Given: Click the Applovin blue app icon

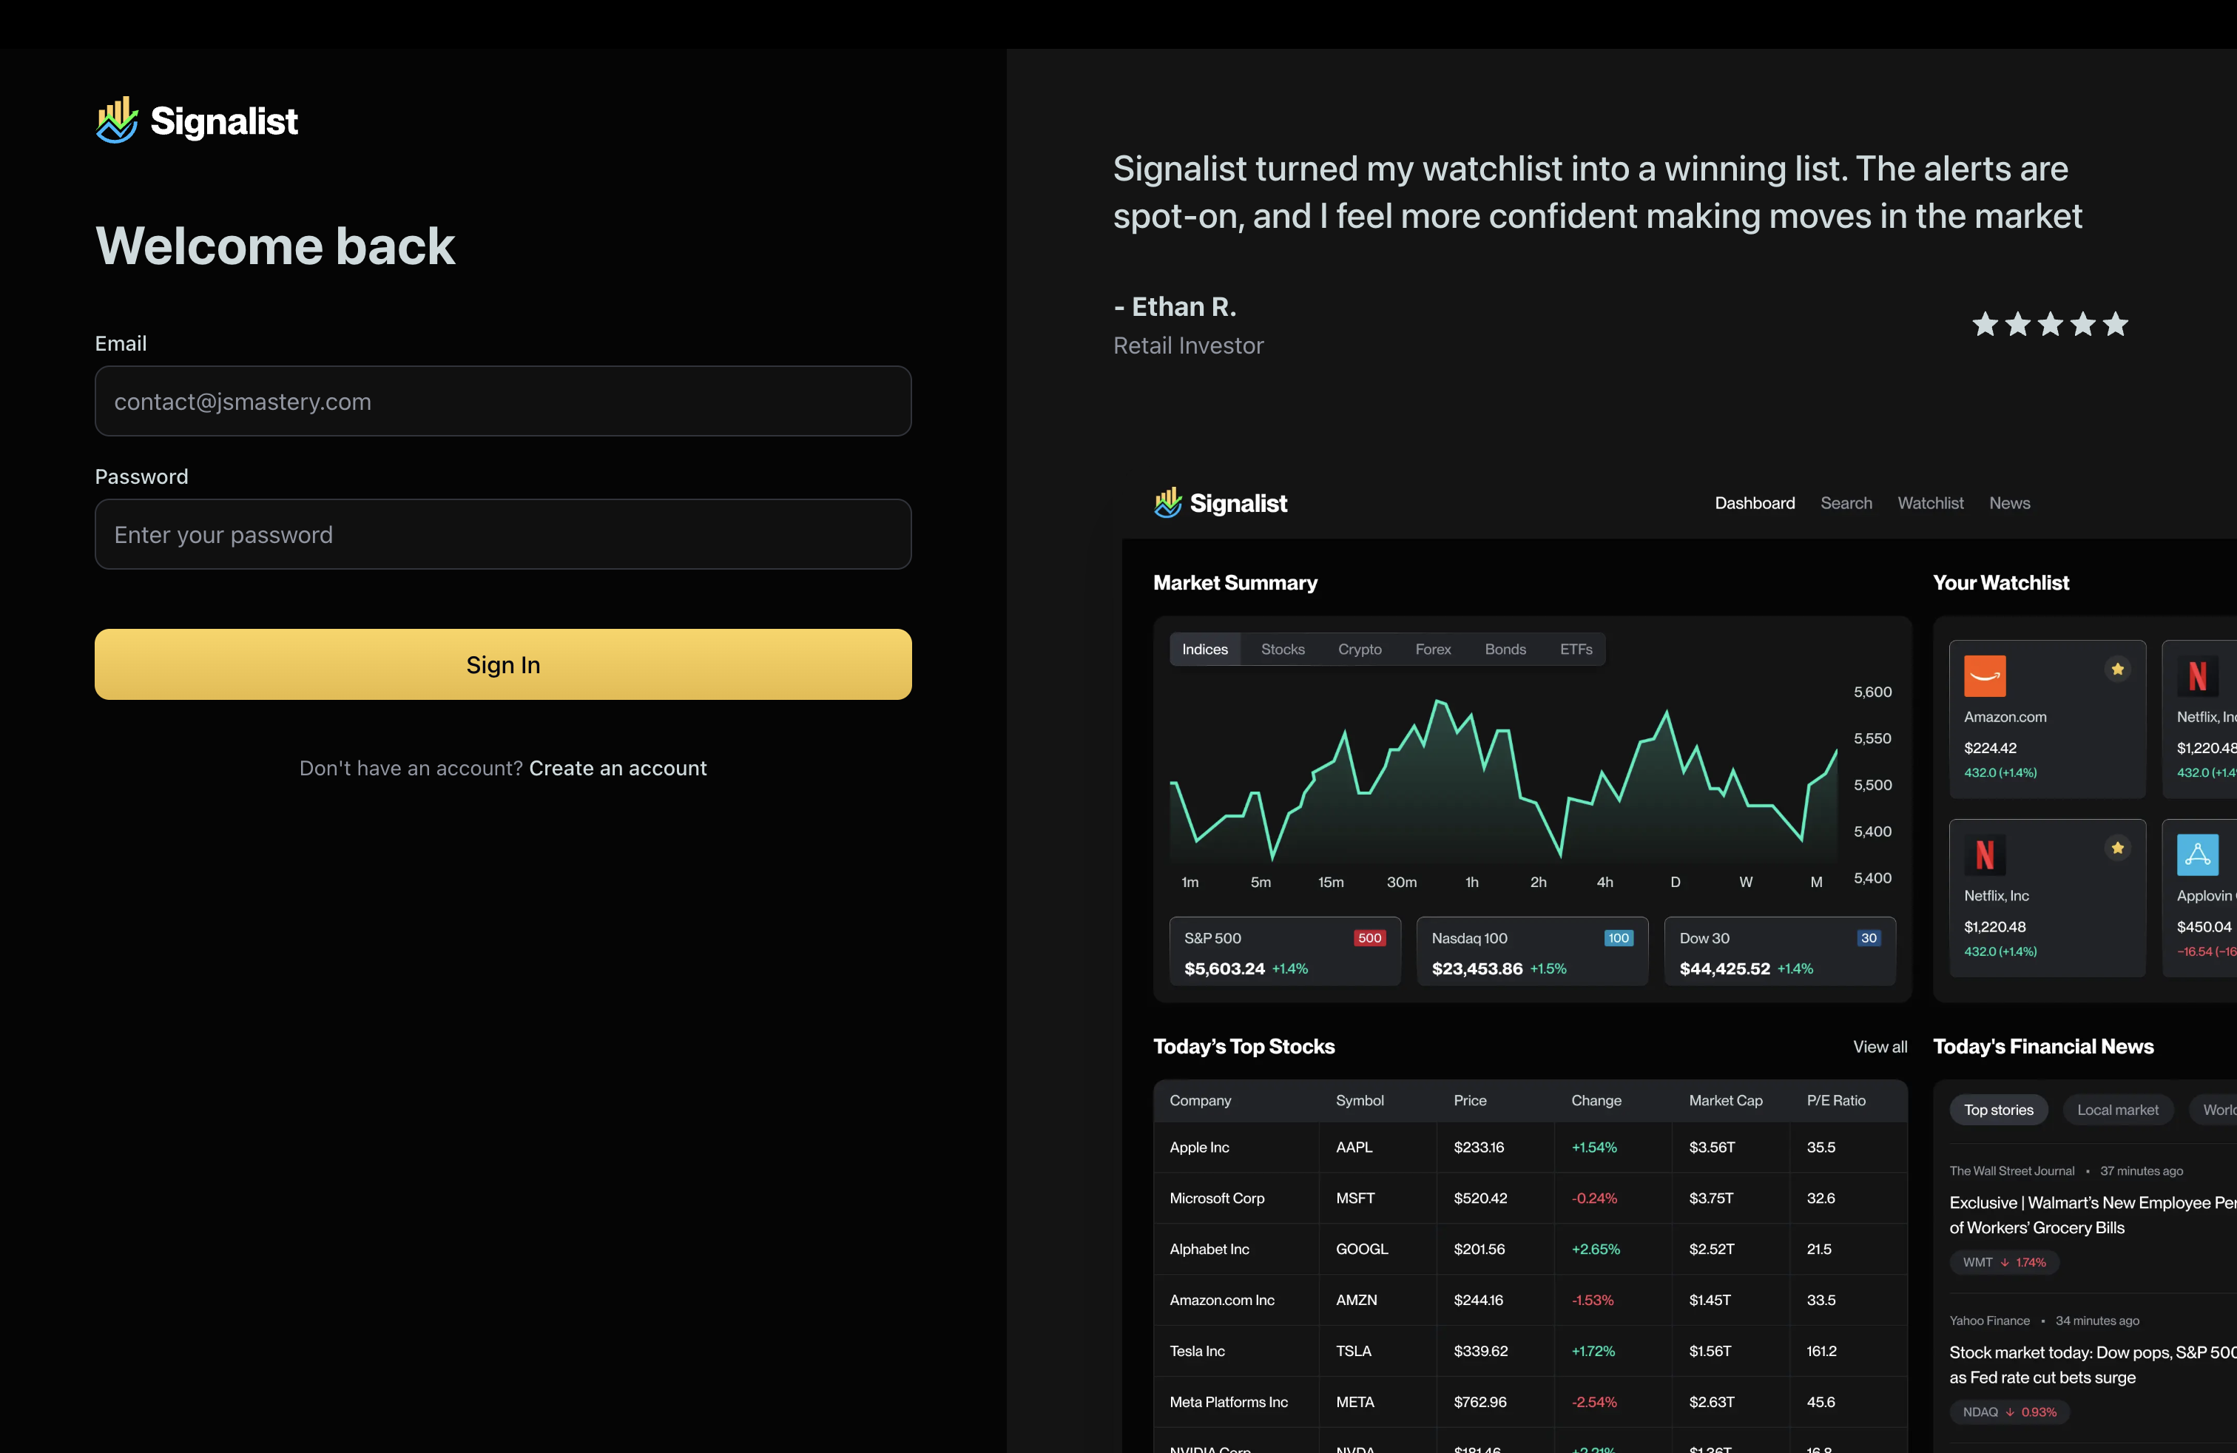Looking at the screenshot, I should click(x=2196, y=854).
